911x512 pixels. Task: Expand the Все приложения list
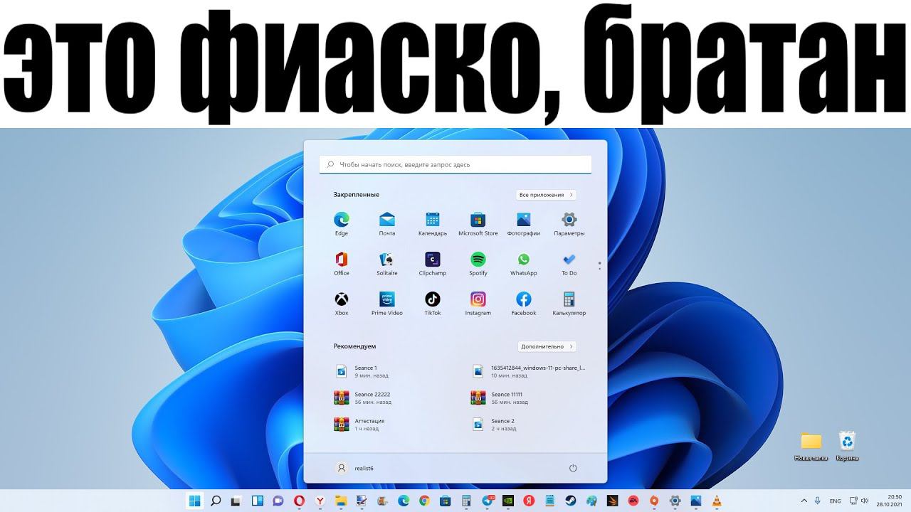pos(546,195)
